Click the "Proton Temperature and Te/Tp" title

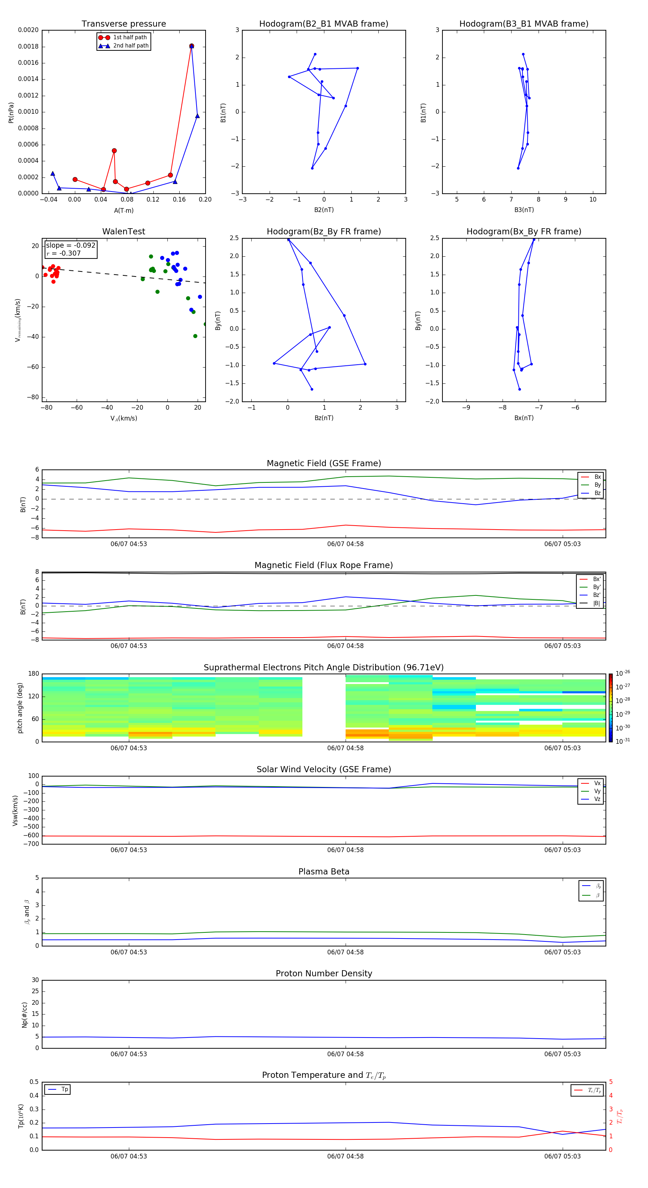point(324,1075)
